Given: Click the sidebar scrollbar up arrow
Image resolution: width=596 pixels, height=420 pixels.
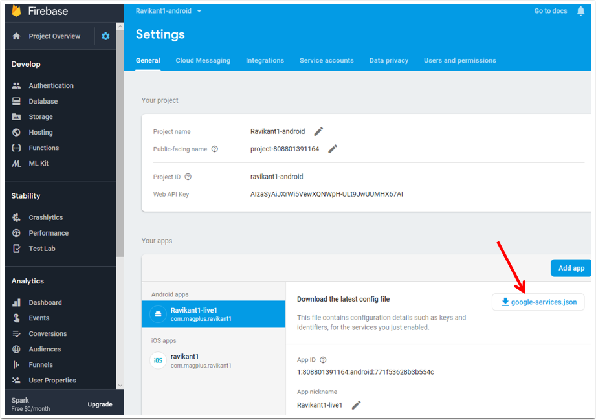Looking at the screenshot, I should [x=120, y=27].
